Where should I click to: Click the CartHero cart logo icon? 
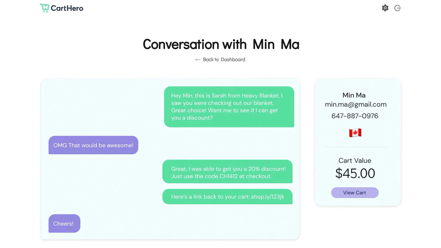pos(44,8)
